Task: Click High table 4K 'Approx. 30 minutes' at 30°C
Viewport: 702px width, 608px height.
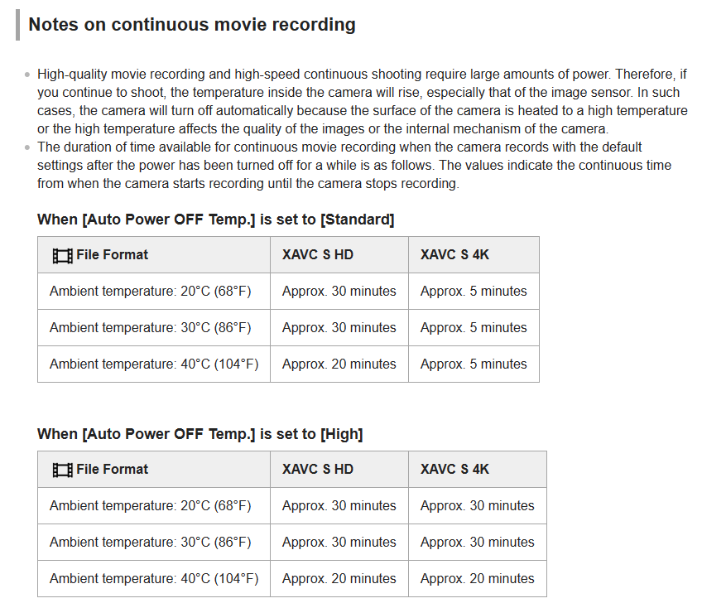Action: pyautogui.click(x=478, y=542)
